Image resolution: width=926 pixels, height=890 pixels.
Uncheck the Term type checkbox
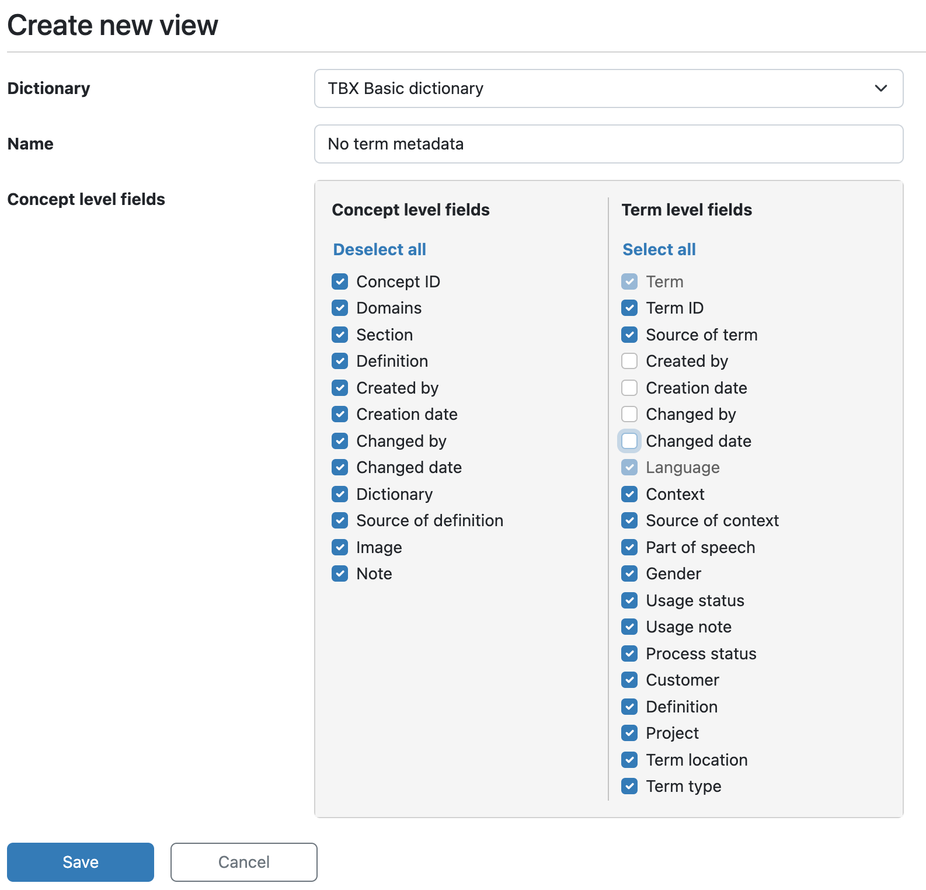click(x=629, y=786)
